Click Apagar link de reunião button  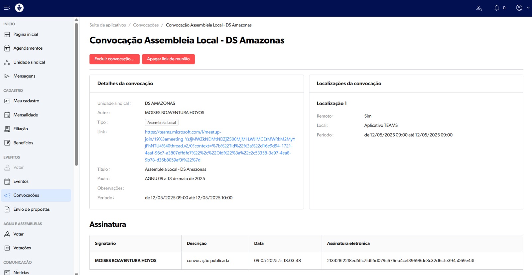pyautogui.click(x=168, y=59)
